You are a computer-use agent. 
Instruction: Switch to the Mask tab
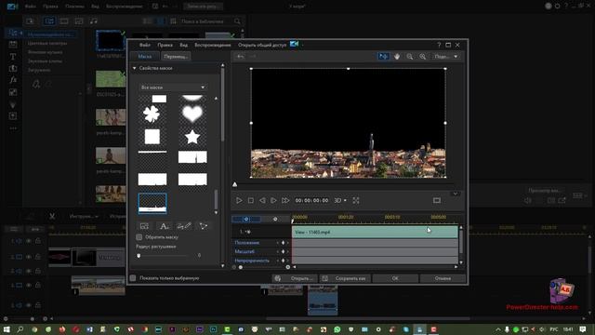pos(145,56)
